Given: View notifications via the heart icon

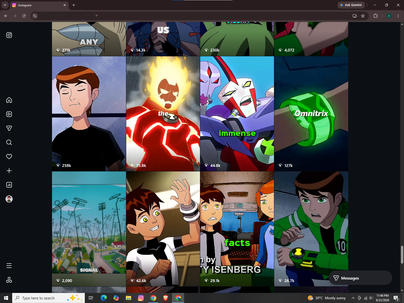Looking at the screenshot, I should [9, 157].
